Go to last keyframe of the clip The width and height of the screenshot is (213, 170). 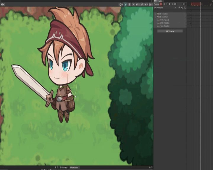[x=175, y=4]
